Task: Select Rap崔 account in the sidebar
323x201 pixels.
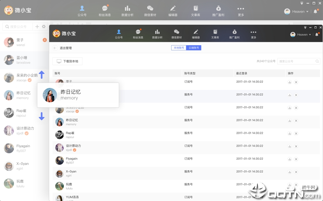Action: 24,113
